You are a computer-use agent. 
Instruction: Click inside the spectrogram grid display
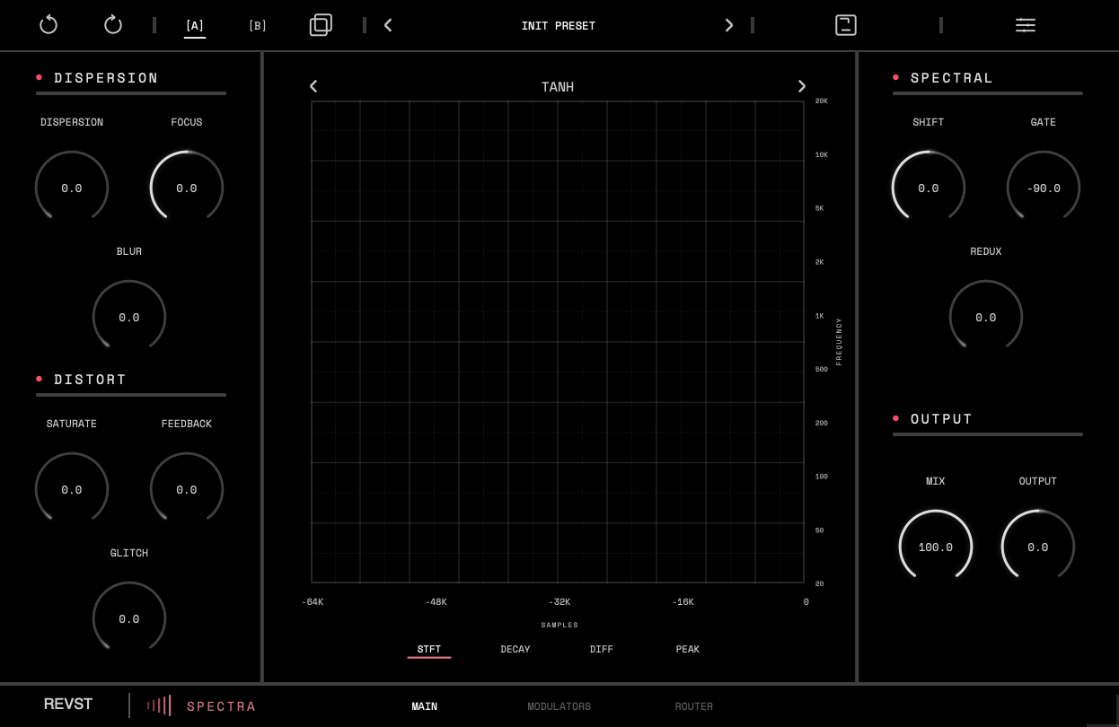[558, 342]
